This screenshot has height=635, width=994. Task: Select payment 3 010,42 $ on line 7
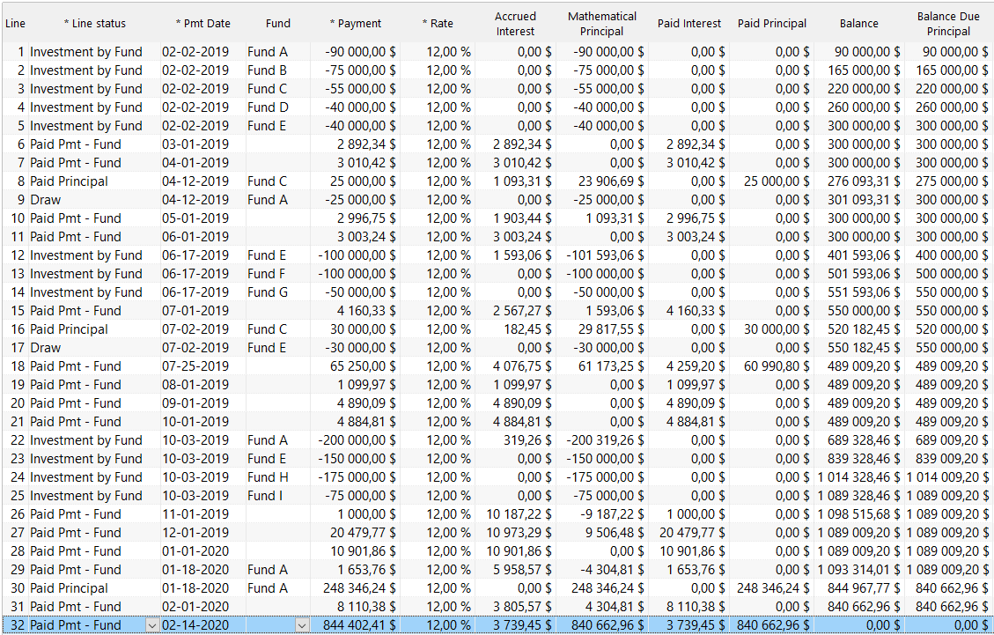[366, 162]
